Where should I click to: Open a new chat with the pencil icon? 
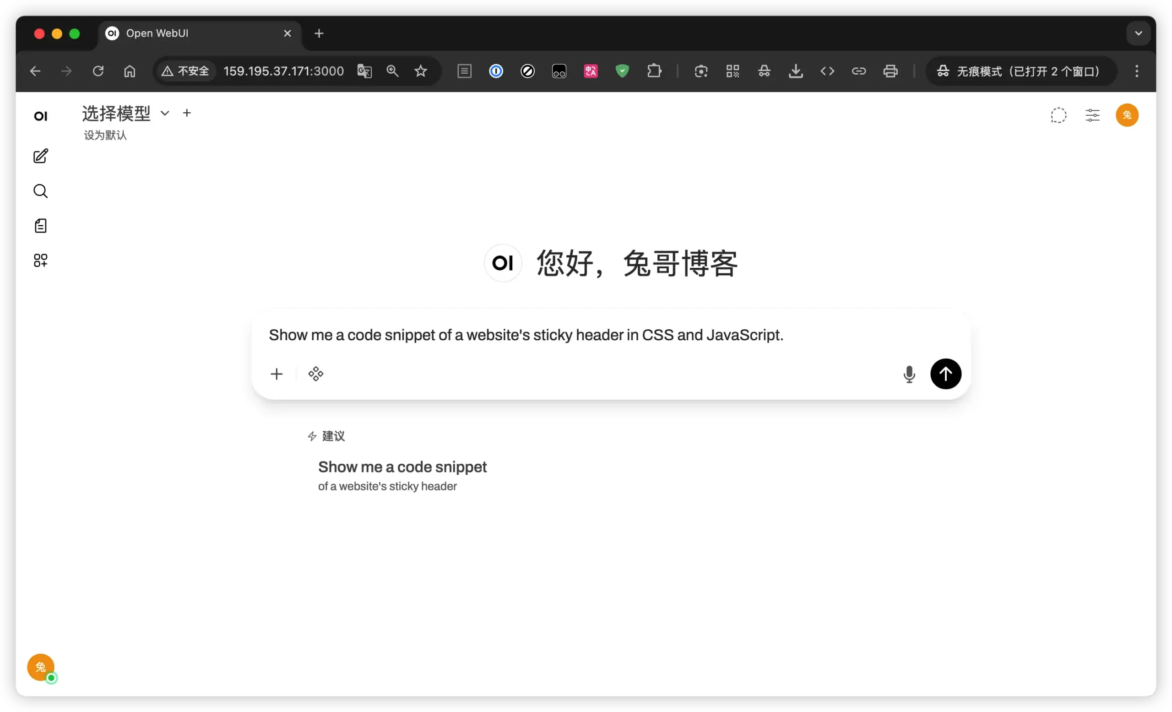40,156
